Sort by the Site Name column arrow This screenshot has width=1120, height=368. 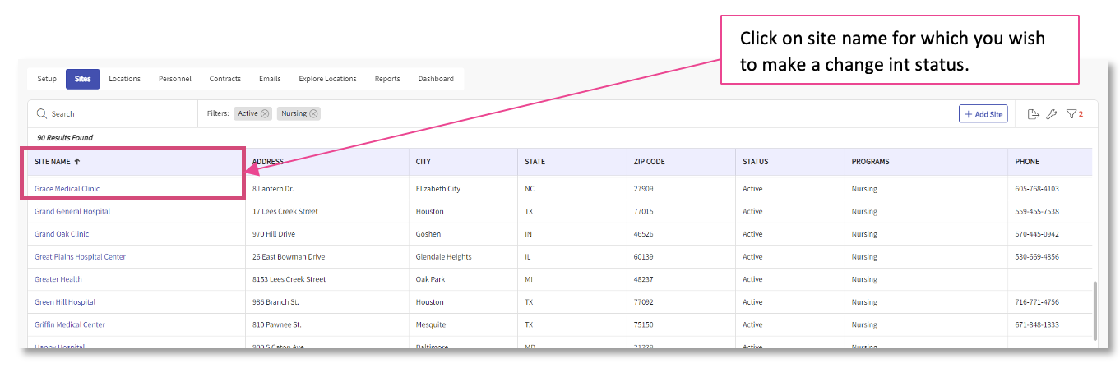coord(77,162)
